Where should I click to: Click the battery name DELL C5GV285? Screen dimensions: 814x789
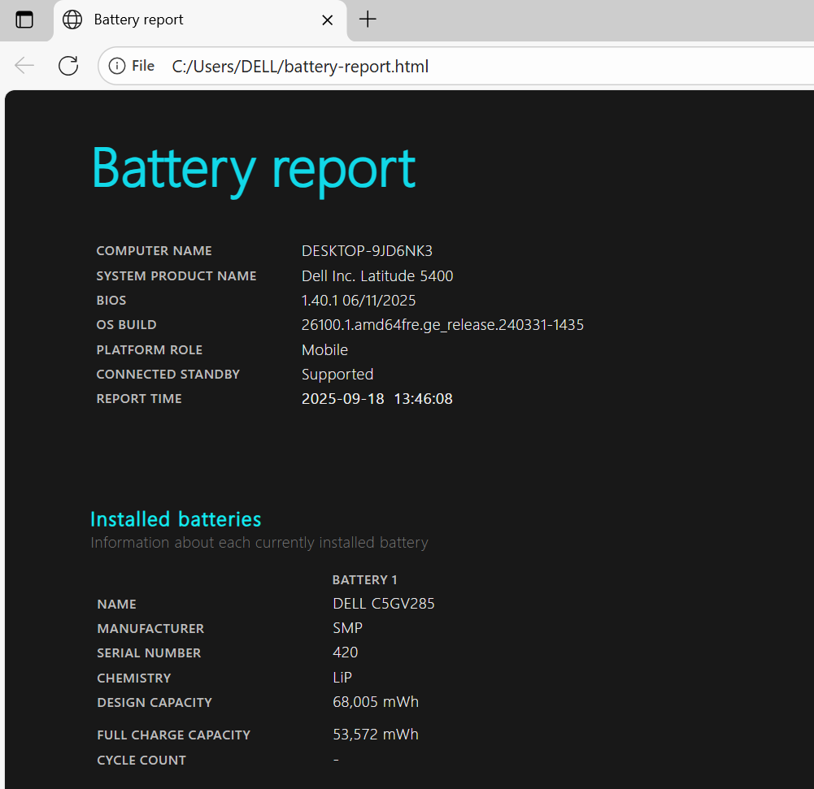point(383,604)
